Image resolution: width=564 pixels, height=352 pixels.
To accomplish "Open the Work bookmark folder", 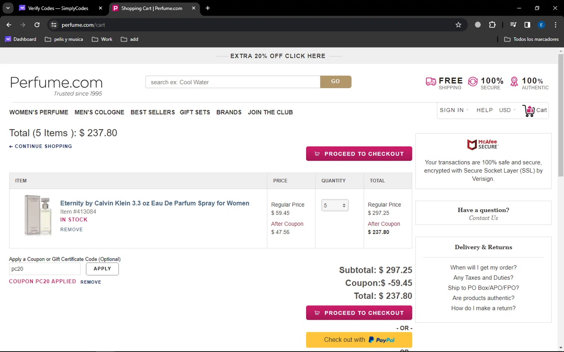I will tap(102, 39).
